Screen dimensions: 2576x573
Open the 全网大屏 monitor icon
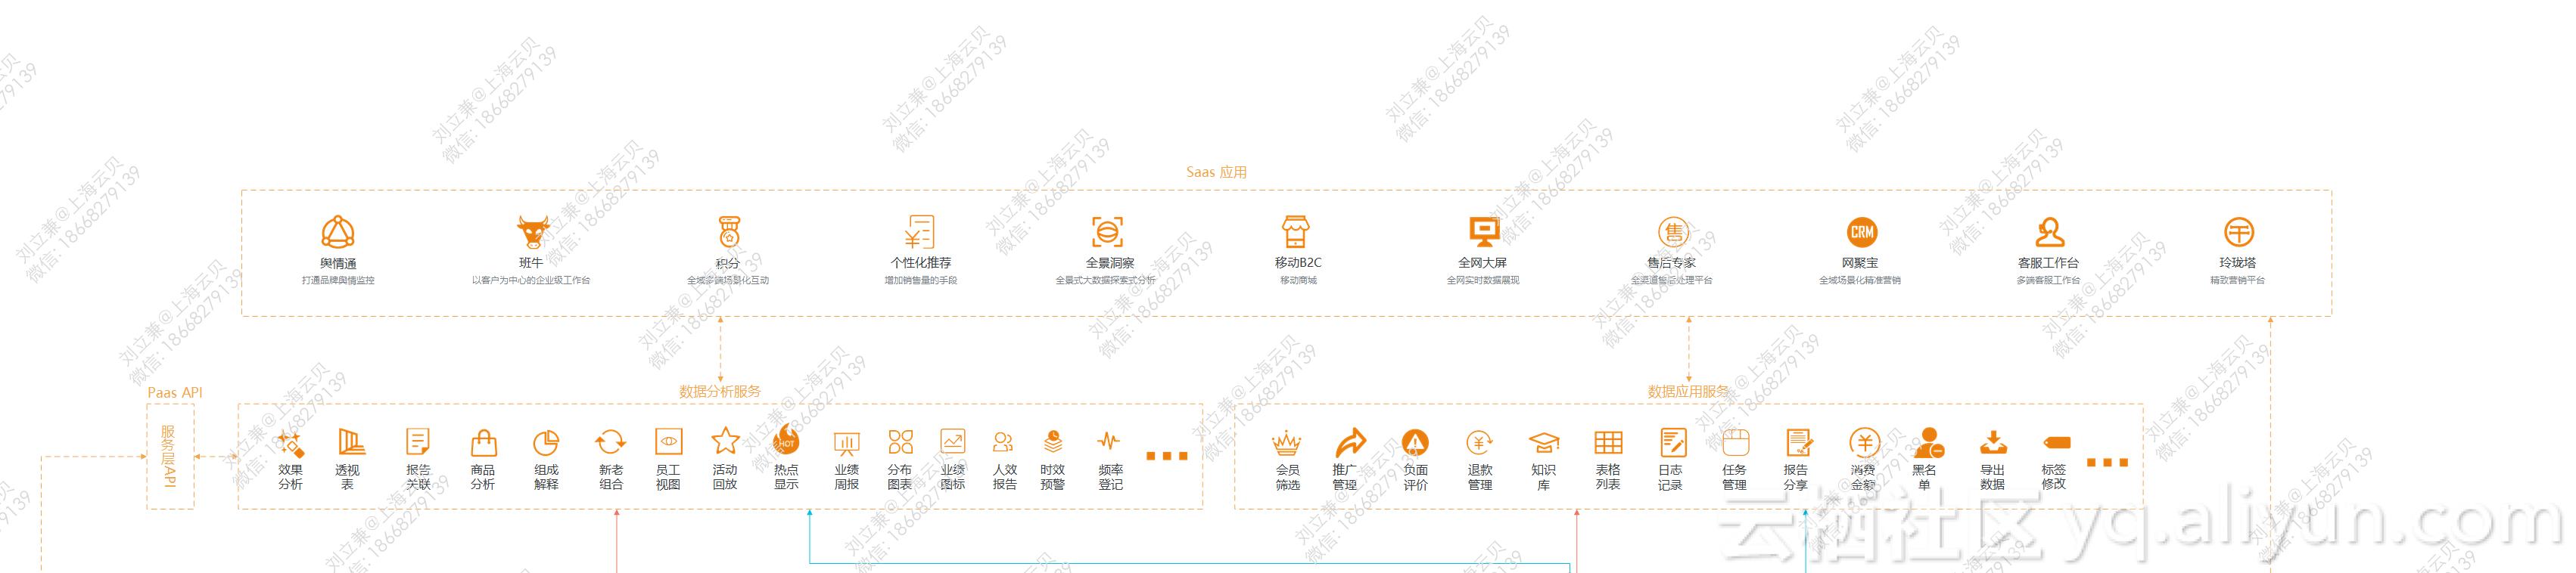tap(1484, 233)
